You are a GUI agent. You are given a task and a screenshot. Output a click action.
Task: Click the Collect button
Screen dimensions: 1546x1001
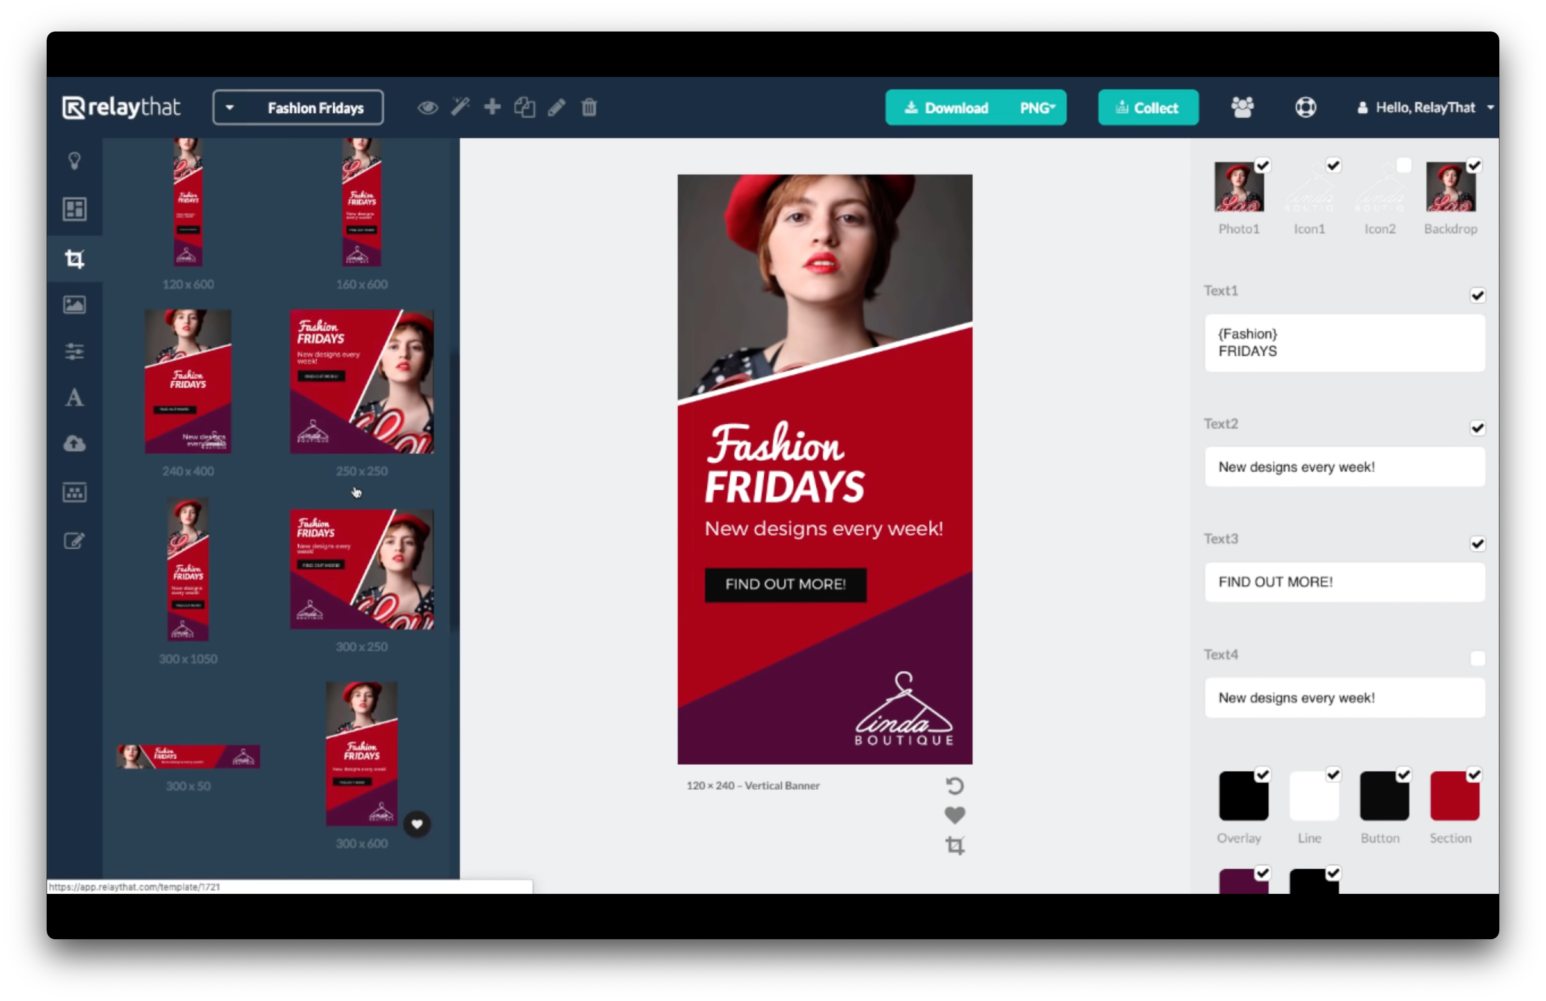pos(1148,107)
